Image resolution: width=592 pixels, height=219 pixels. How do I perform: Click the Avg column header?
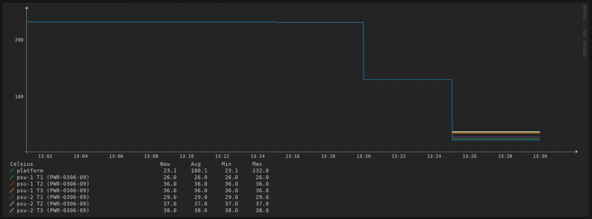196,164
